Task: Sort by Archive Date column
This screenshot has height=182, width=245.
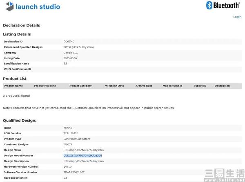Action: click(x=144, y=86)
